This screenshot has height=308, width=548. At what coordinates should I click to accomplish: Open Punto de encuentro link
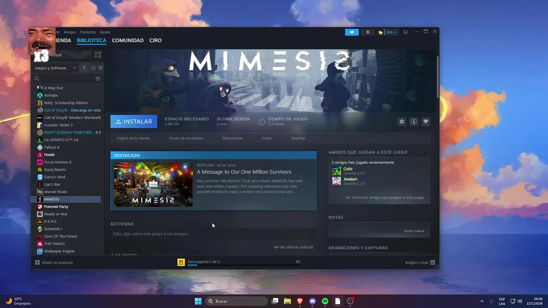click(x=186, y=138)
